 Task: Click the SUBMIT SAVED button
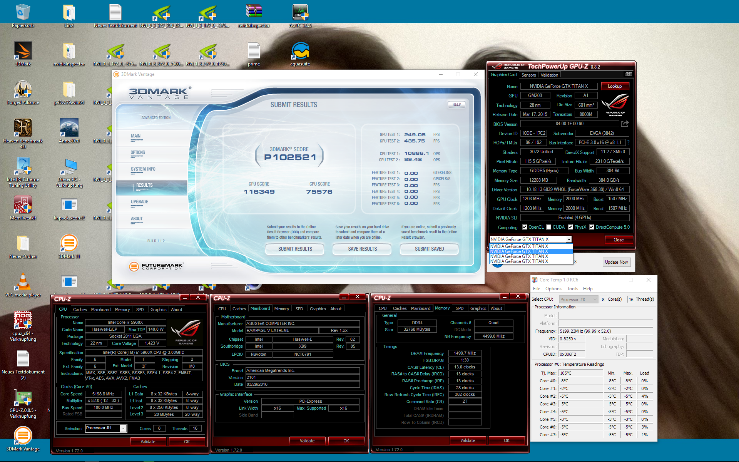pos(429,249)
